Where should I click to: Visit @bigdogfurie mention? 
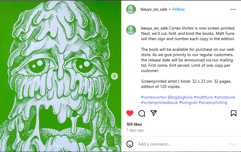pos(180,97)
